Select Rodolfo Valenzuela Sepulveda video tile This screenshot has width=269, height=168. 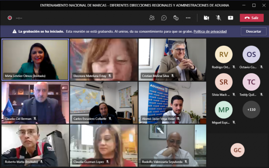click(172, 145)
